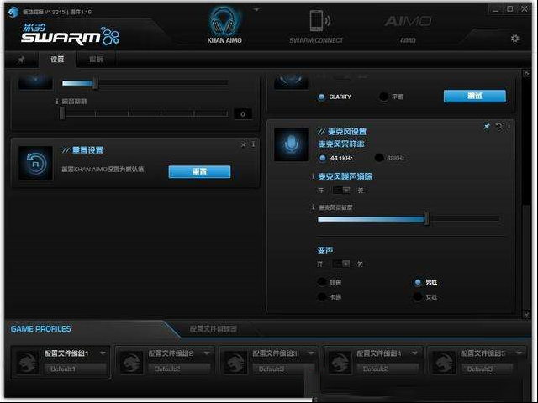538x403 pixels.
Task: Select the Default3 profile in slot 3
Action: [284, 369]
